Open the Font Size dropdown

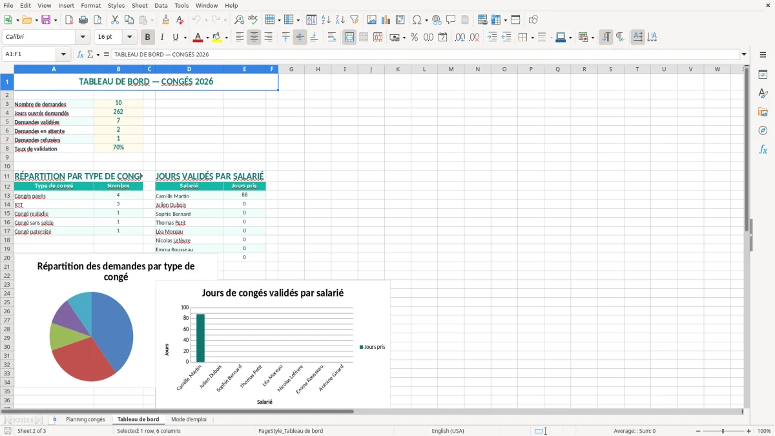130,37
